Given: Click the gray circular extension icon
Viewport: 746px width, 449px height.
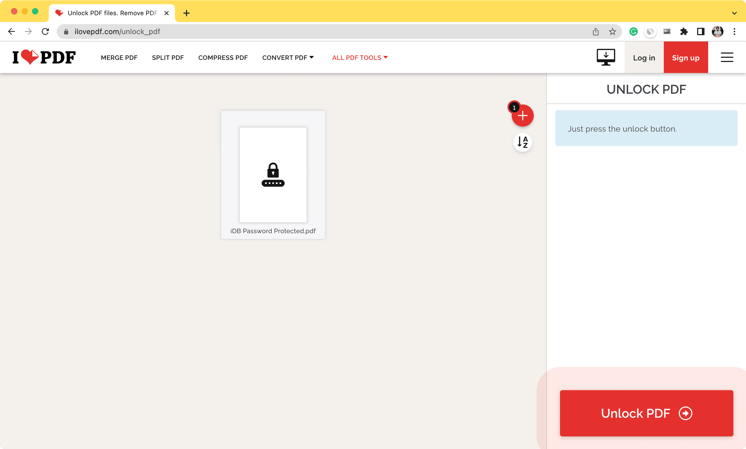Looking at the screenshot, I should 650,32.
